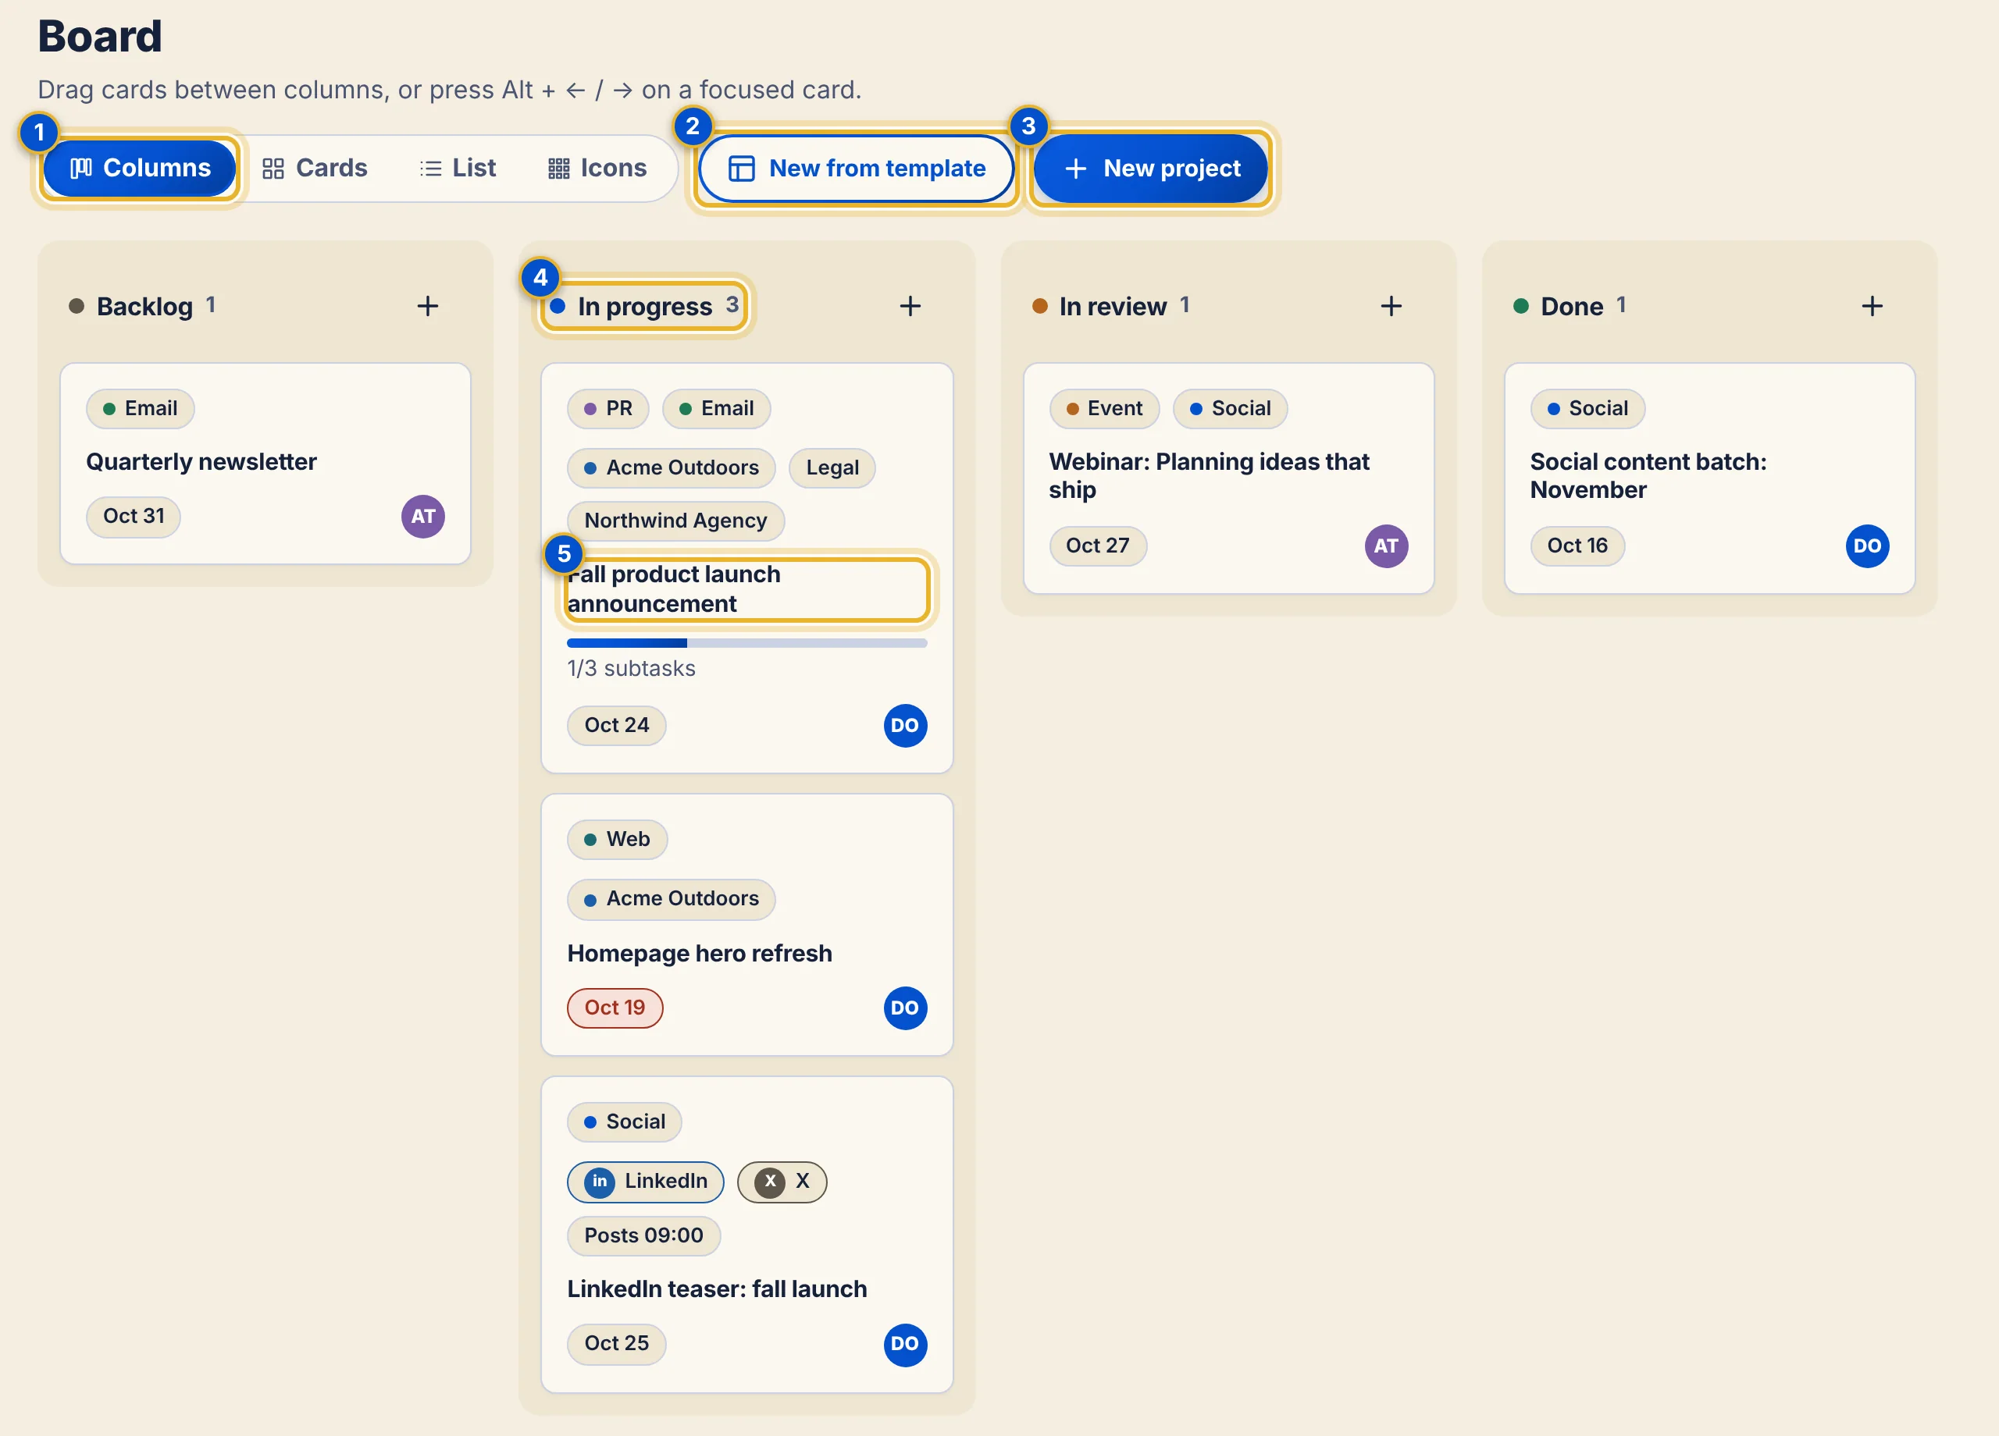Click DO avatar on Social content batch card

click(x=1868, y=546)
